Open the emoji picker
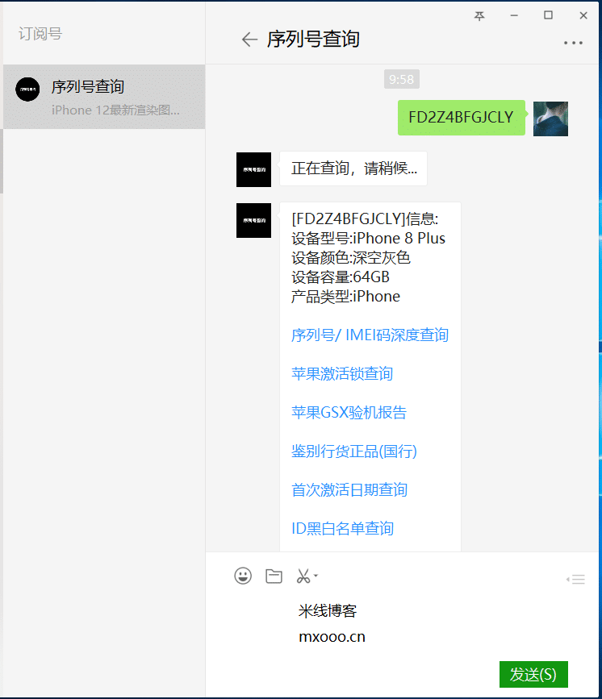Viewport: 602px width, 699px height. [x=243, y=576]
